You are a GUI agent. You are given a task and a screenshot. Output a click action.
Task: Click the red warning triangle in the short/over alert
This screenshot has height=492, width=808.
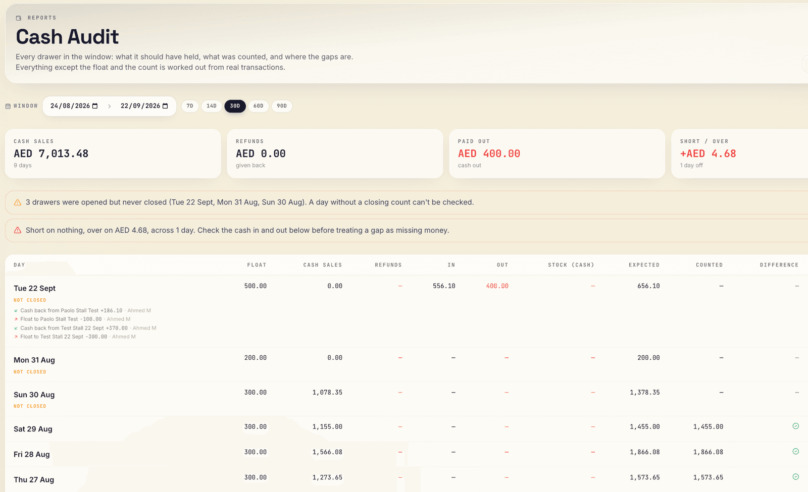[x=18, y=230]
